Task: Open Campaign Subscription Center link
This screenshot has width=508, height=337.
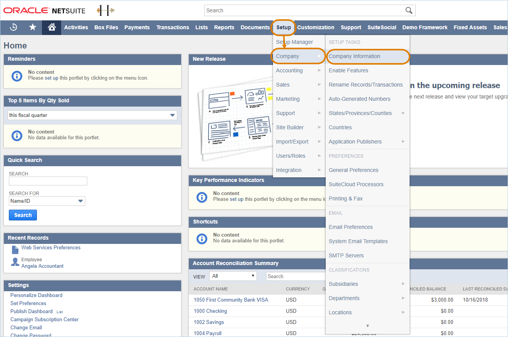Action: [44, 319]
